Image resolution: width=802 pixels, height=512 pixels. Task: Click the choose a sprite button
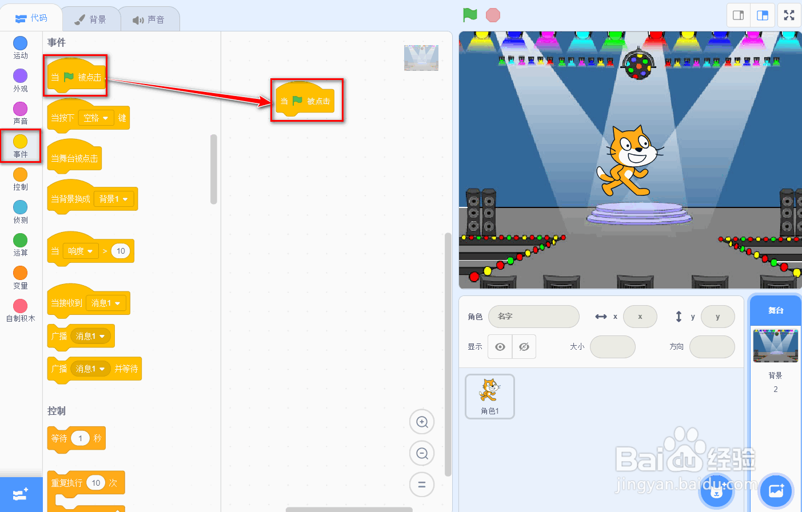[717, 490]
